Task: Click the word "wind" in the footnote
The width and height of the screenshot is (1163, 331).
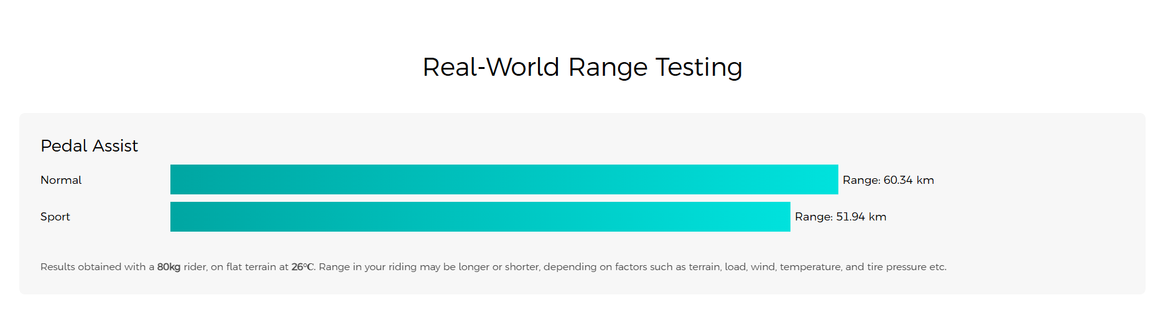Action: pyautogui.click(x=762, y=267)
